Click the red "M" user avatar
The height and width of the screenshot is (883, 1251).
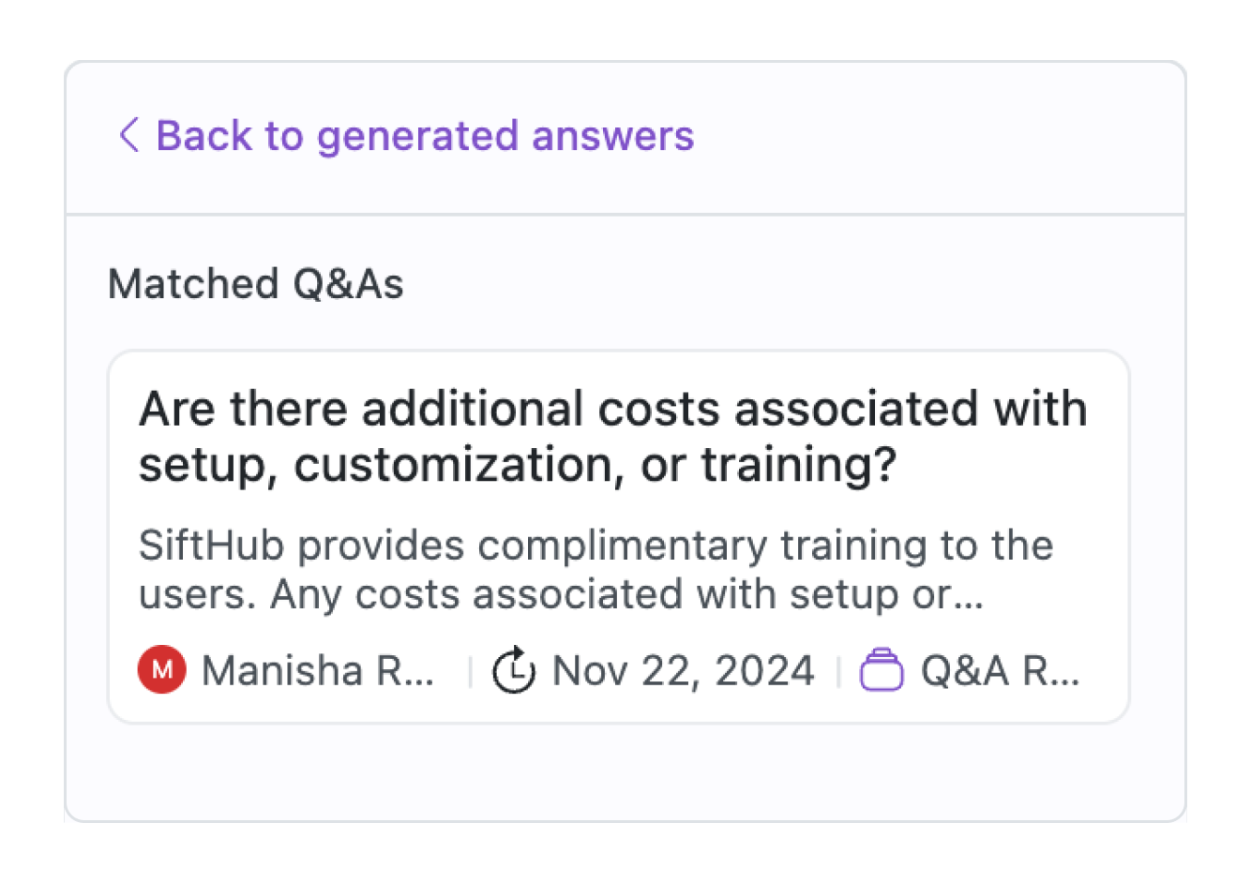click(162, 670)
